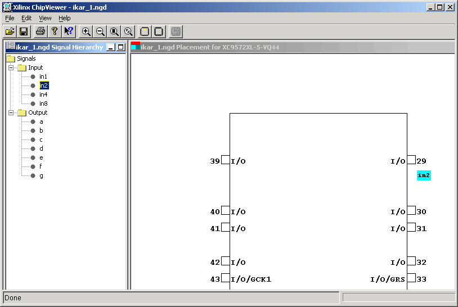Open the View menu

[45, 18]
